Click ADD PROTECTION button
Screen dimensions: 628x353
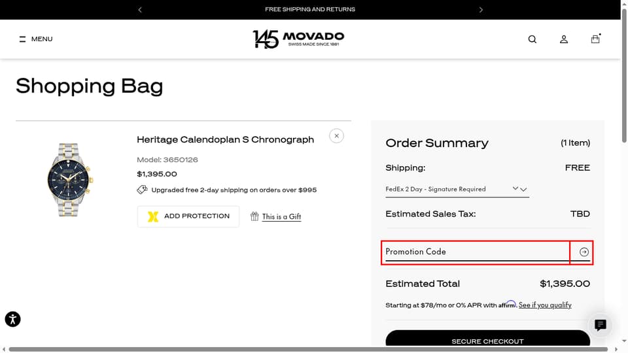click(x=188, y=216)
